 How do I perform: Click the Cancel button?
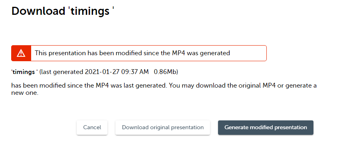click(x=92, y=128)
